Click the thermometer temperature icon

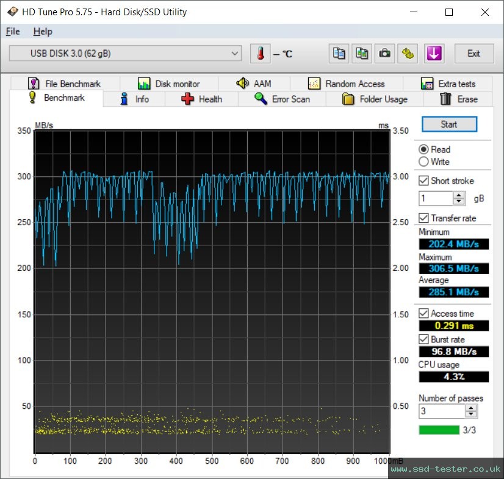[261, 53]
